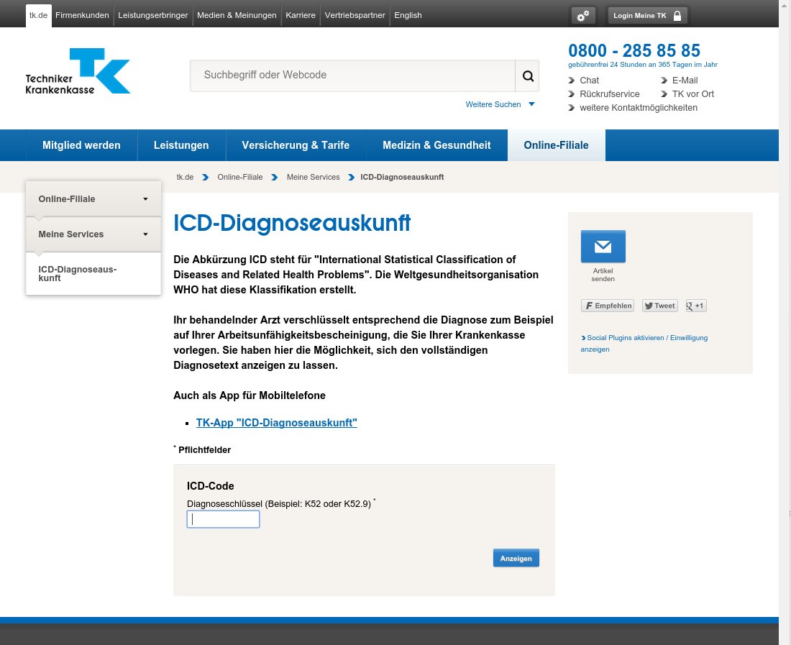This screenshot has height=645, width=791.
Task: Open Versicherung & Tarife main menu
Action: pos(296,145)
